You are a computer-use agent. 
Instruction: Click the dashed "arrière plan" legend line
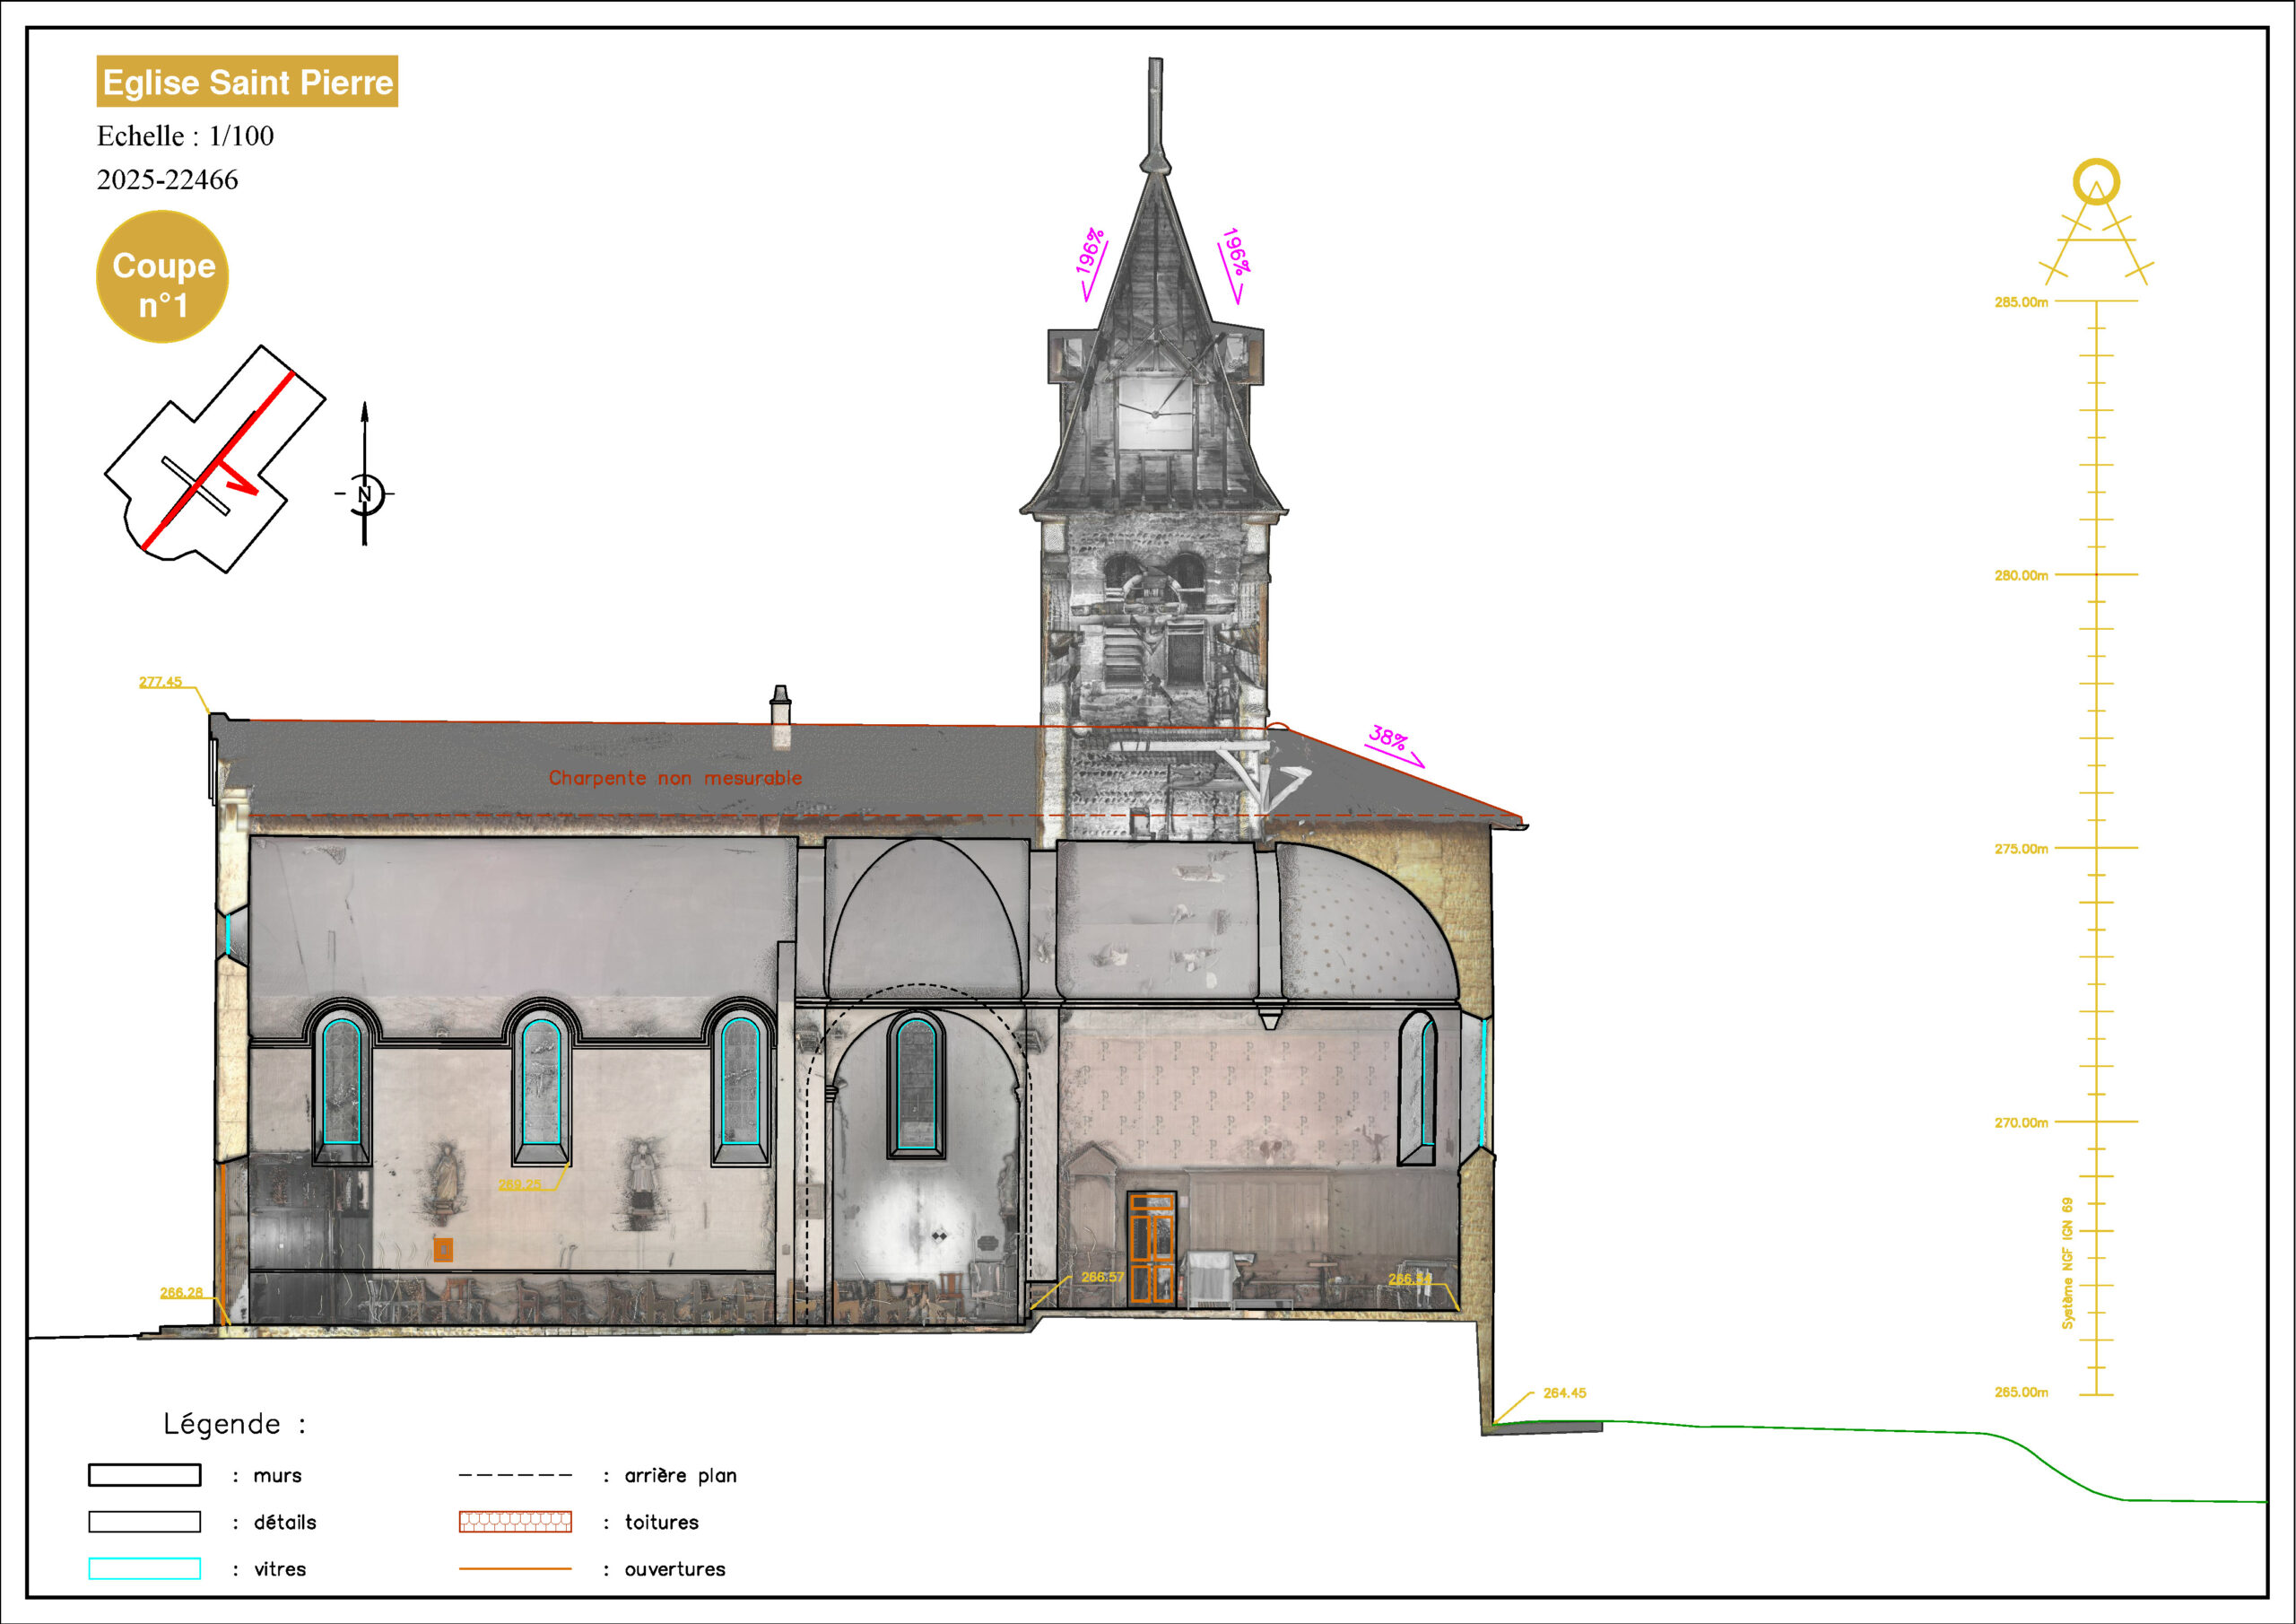coord(515,1475)
